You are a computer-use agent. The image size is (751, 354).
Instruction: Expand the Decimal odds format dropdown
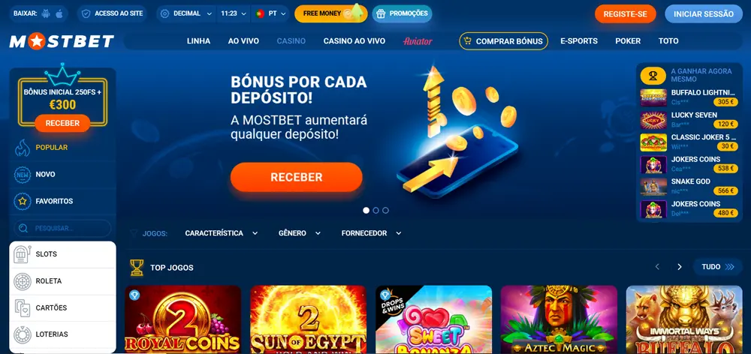pyautogui.click(x=187, y=13)
